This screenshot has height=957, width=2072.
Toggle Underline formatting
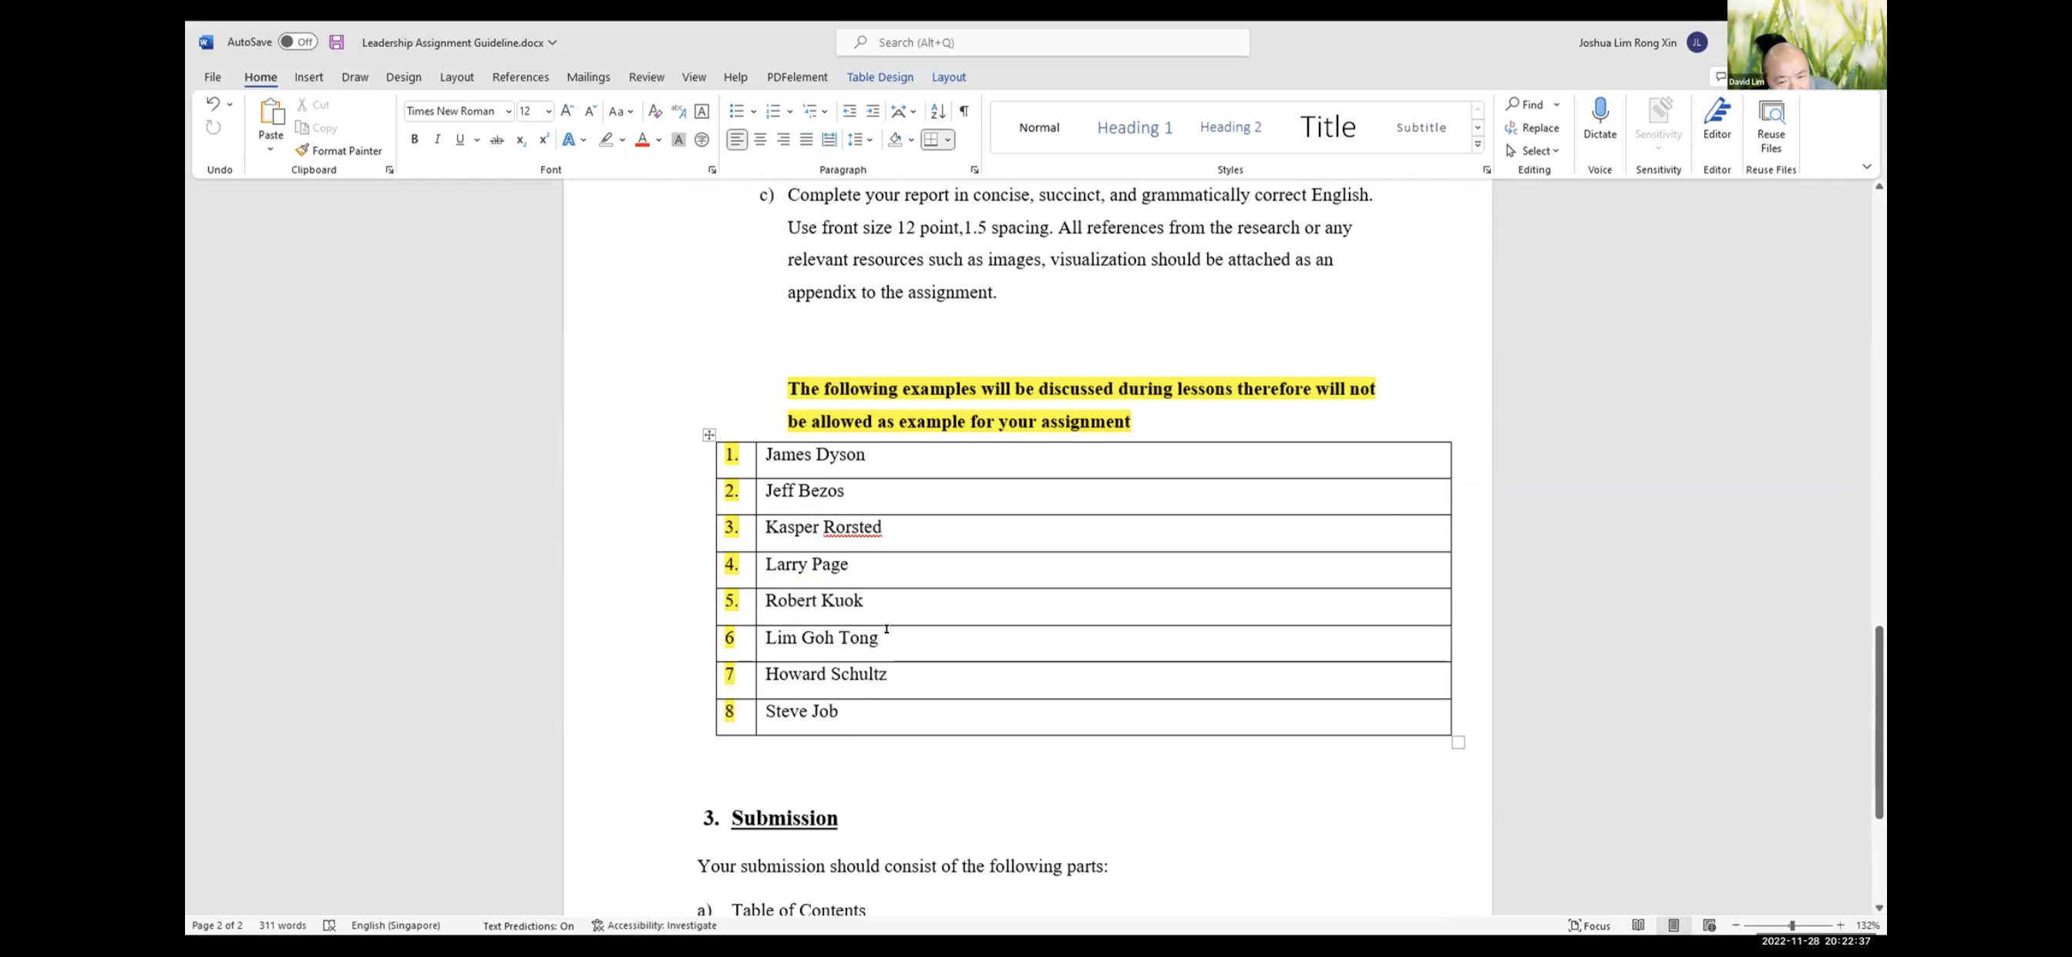[460, 140]
